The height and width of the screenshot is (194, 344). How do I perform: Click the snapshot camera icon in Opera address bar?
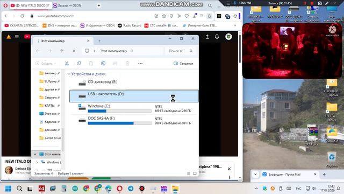click(164, 16)
